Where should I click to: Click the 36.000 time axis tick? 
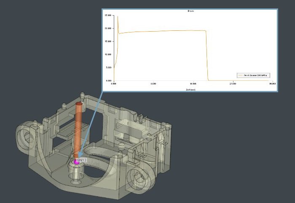coord(272,84)
